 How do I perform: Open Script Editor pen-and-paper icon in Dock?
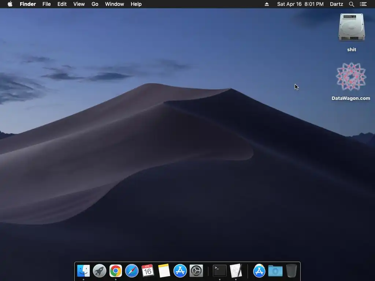point(236,271)
